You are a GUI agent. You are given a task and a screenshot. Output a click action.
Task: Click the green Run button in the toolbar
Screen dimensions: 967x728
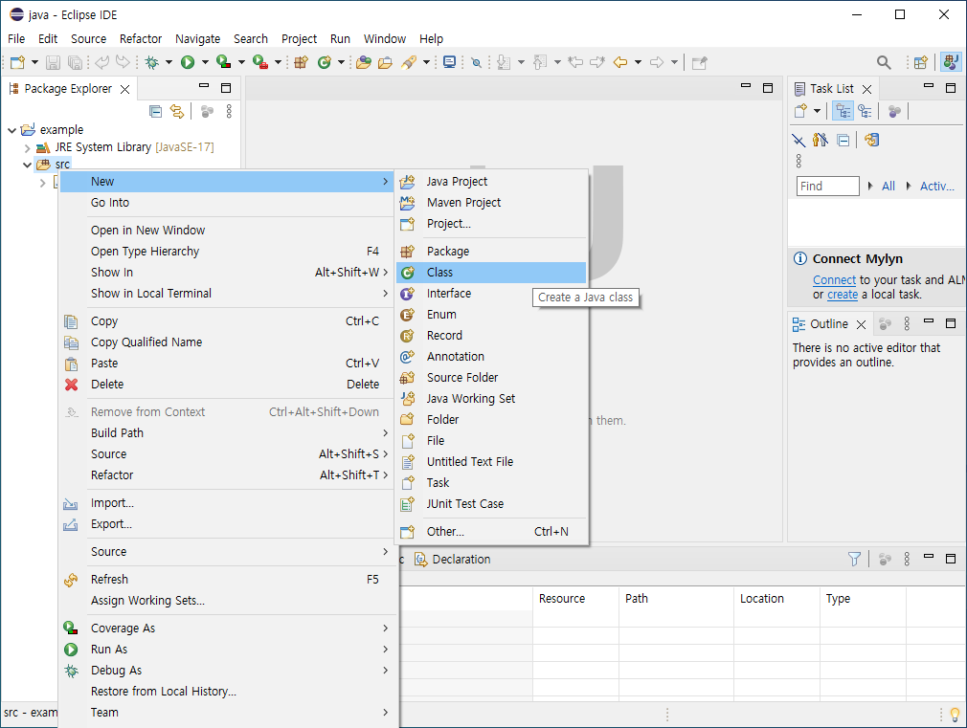click(x=188, y=62)
